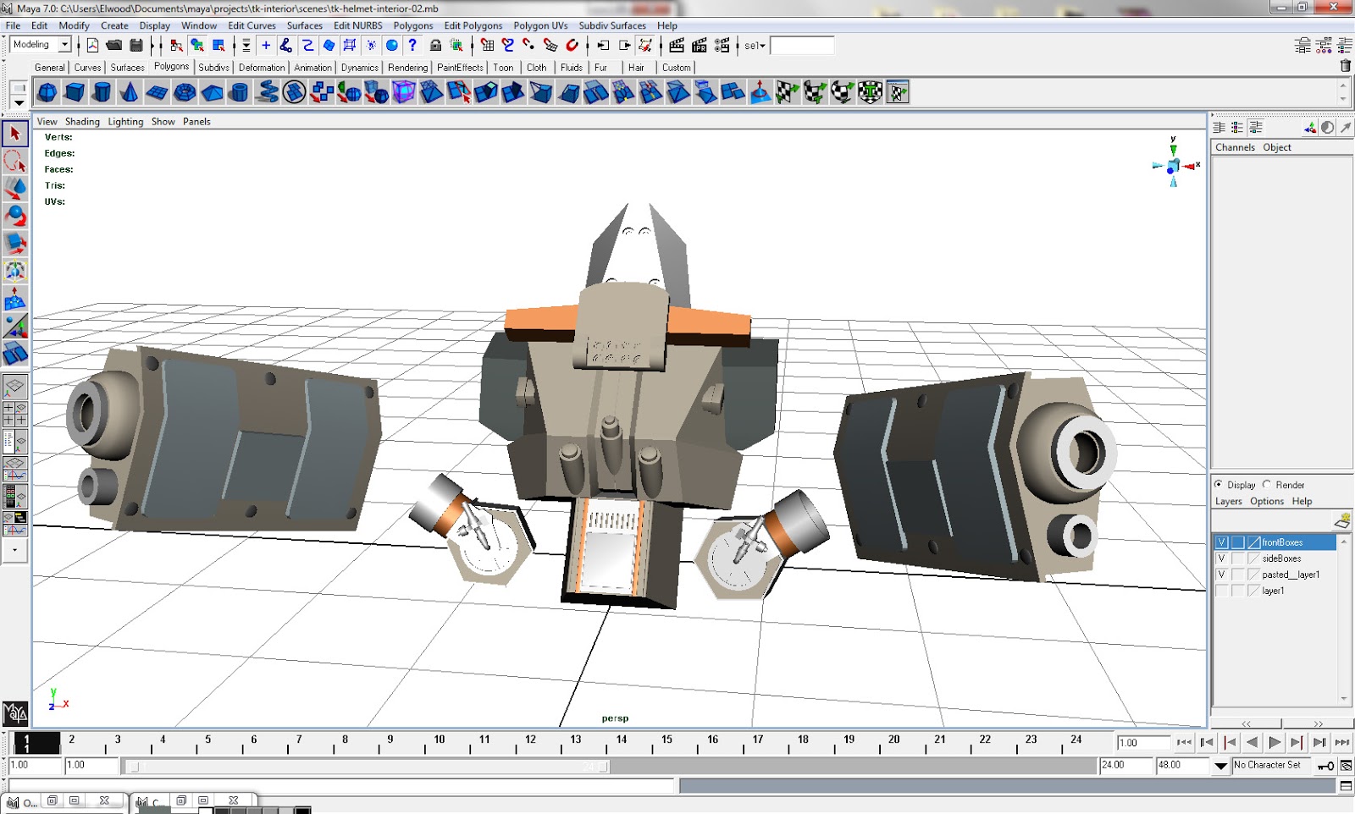Viewport: 1355px width, 814px height.
Task: Create a polygon cylinder from shelf
Action: click(x=102, y=92)
